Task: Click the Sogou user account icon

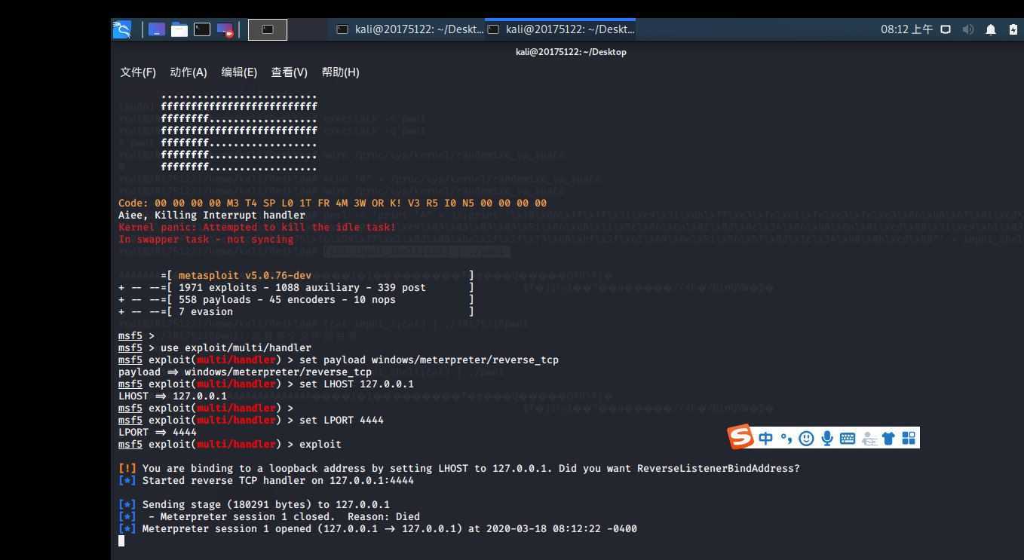Action: 869,438
